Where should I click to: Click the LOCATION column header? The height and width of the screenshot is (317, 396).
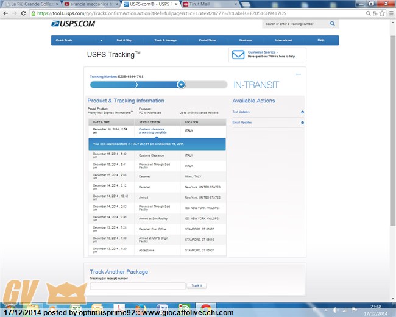click(192, 122)
